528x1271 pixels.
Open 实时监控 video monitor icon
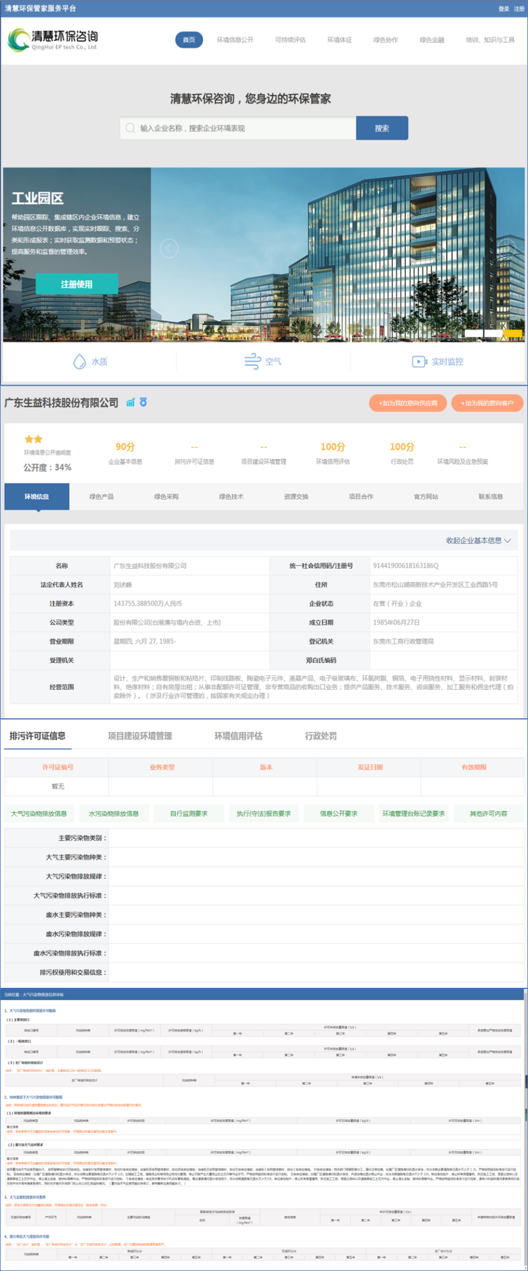[419, 361]
